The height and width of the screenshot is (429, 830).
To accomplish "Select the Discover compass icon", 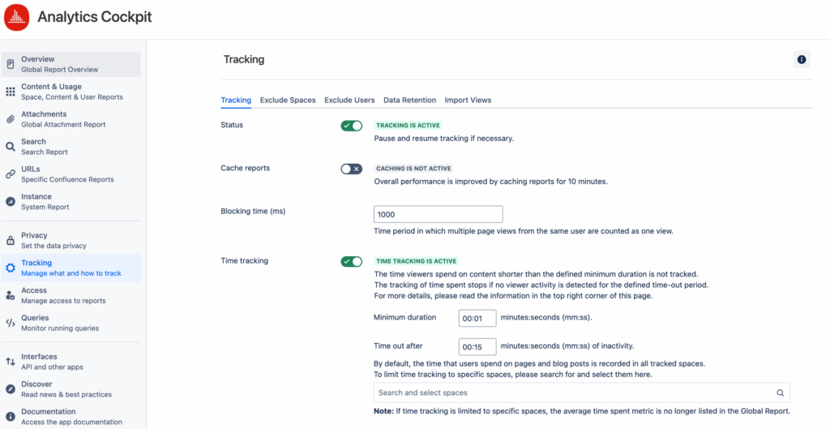I will [x=10, y=389].
